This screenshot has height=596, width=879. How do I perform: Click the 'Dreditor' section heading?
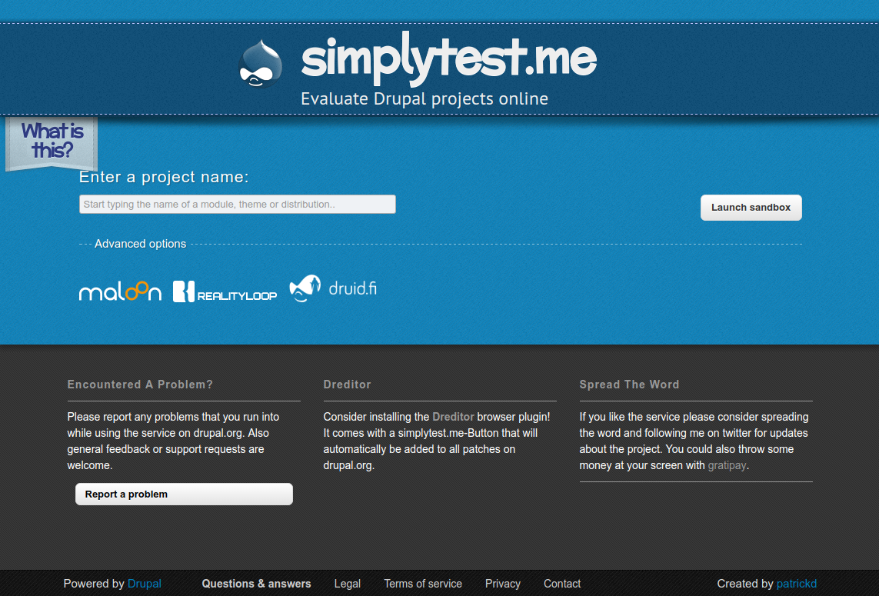click(x=347, y=385)
